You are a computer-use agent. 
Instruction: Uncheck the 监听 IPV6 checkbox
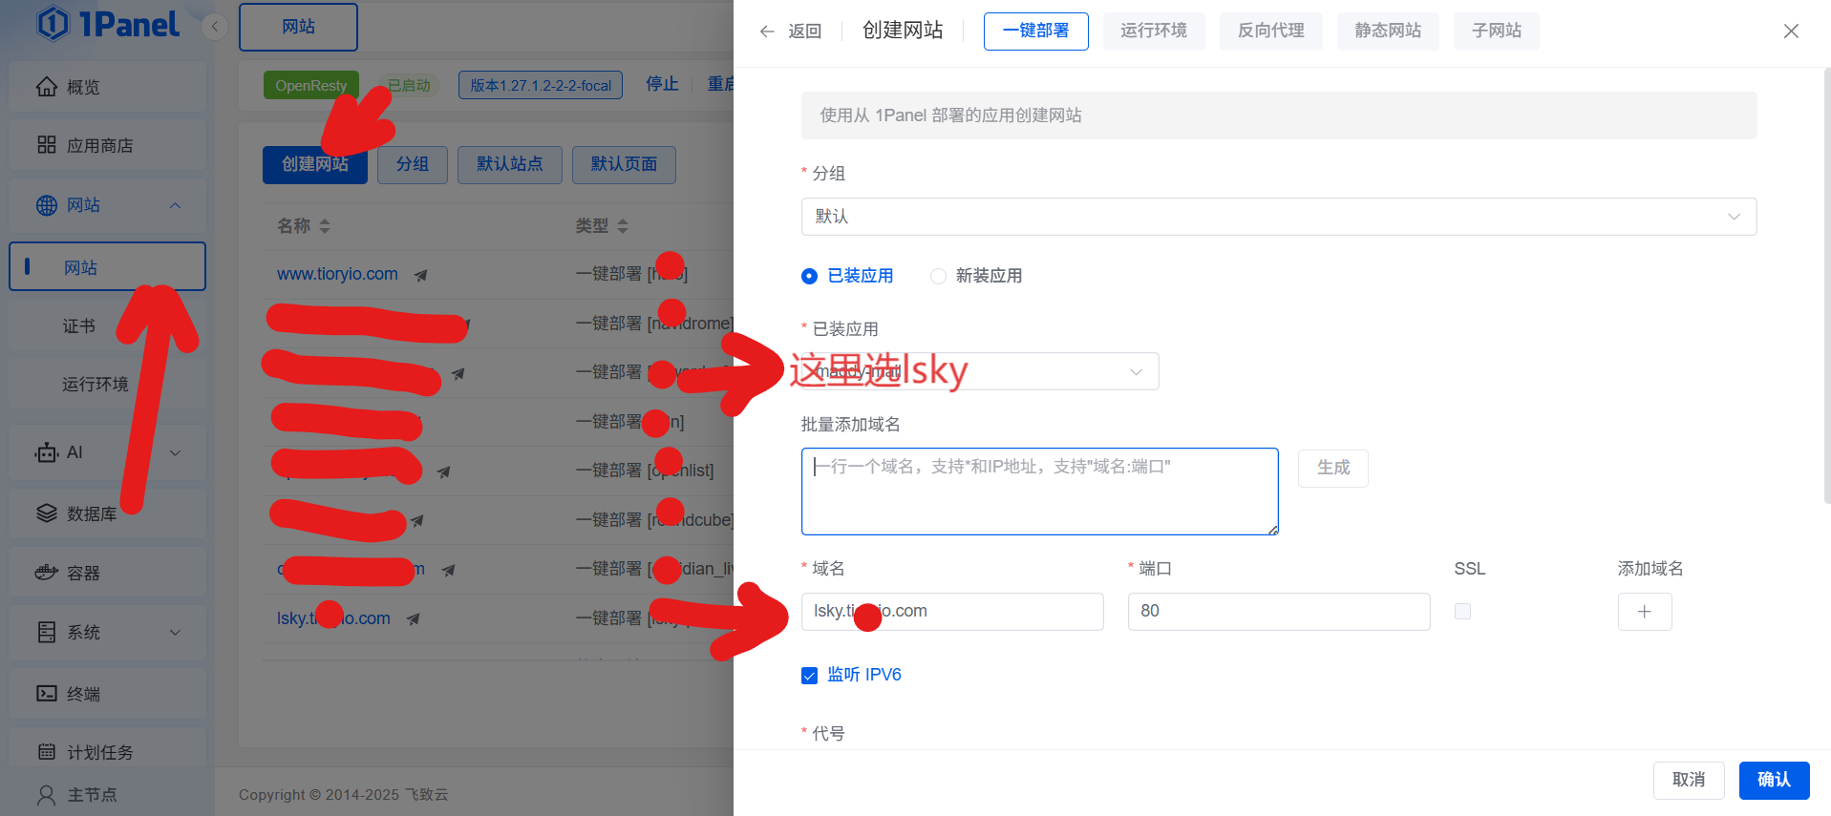pyautogui.click(x=809, y=676)
